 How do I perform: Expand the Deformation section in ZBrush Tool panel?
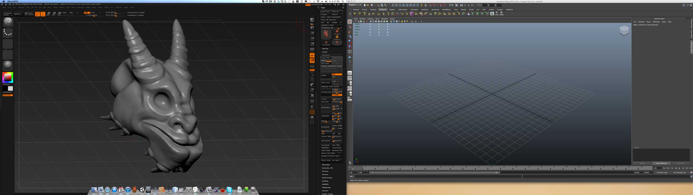[x=327, y=178]
